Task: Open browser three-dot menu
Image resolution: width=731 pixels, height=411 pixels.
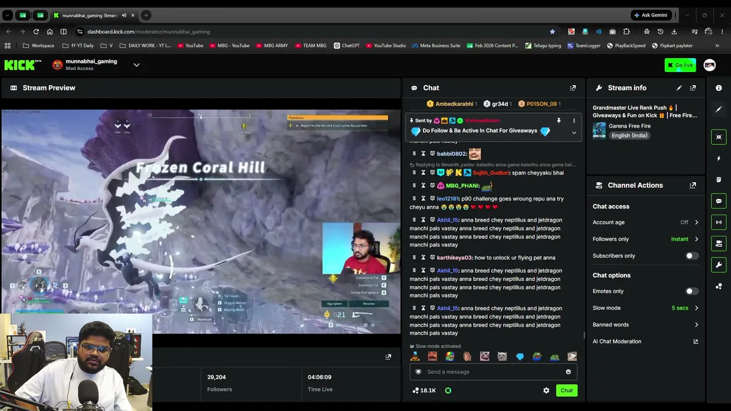Action: click(722, 31)
